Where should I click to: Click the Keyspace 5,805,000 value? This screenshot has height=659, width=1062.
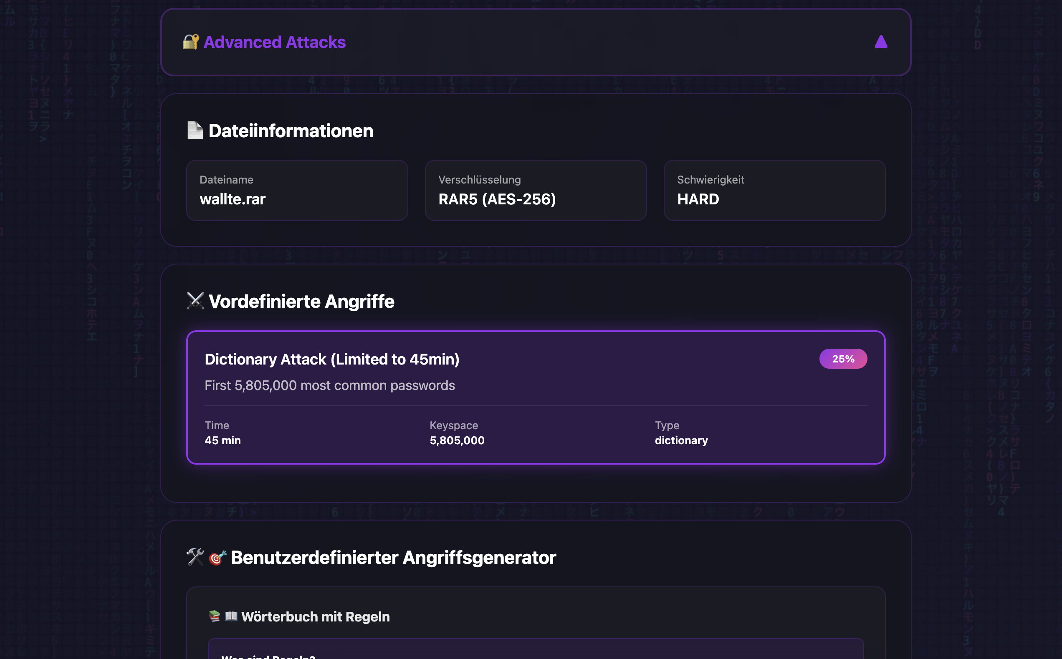(x=457, y=440)
